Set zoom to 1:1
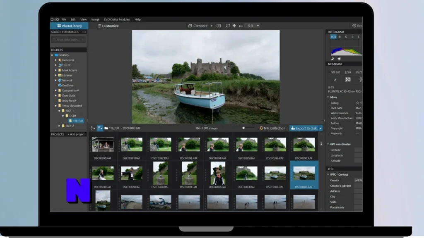 pyautogui.click(x=241, y=26)
